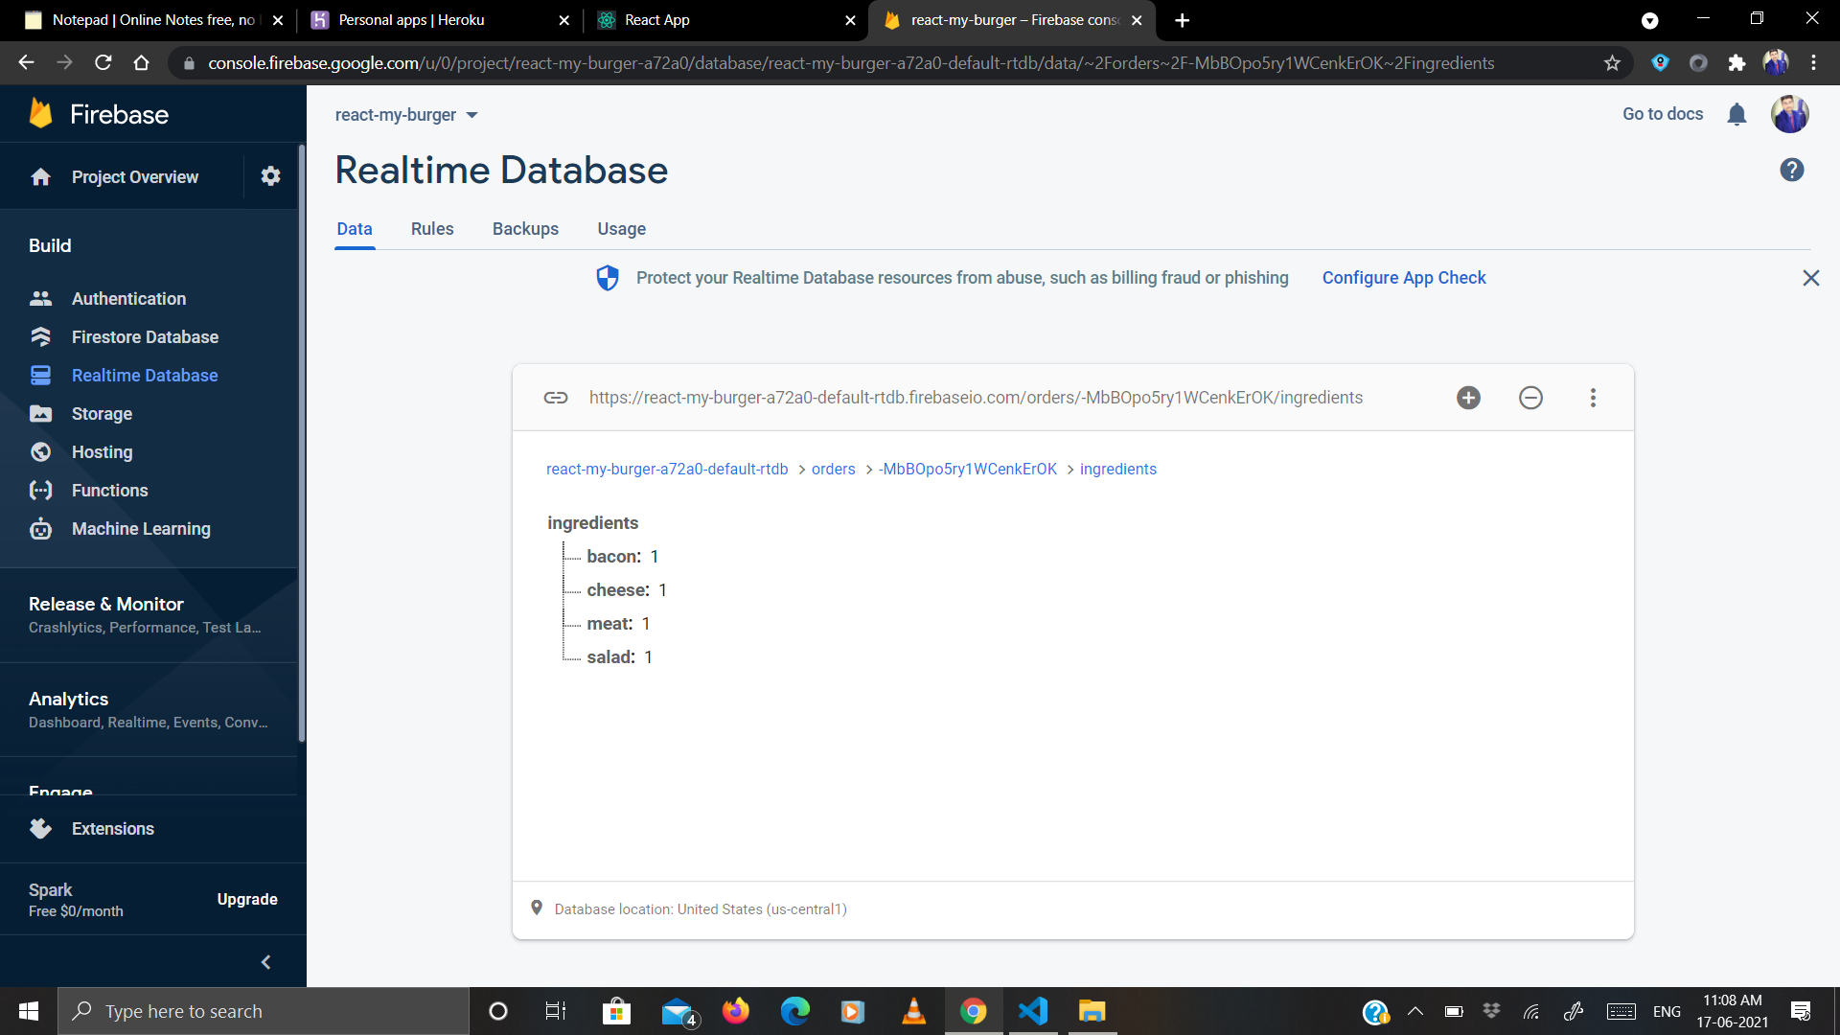
Task: Select Firestore Database in the sidebar
Action: coord(145,336)
